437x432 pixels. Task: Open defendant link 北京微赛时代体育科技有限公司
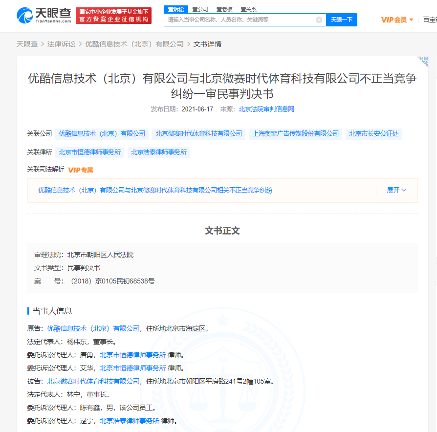[93, 381]
